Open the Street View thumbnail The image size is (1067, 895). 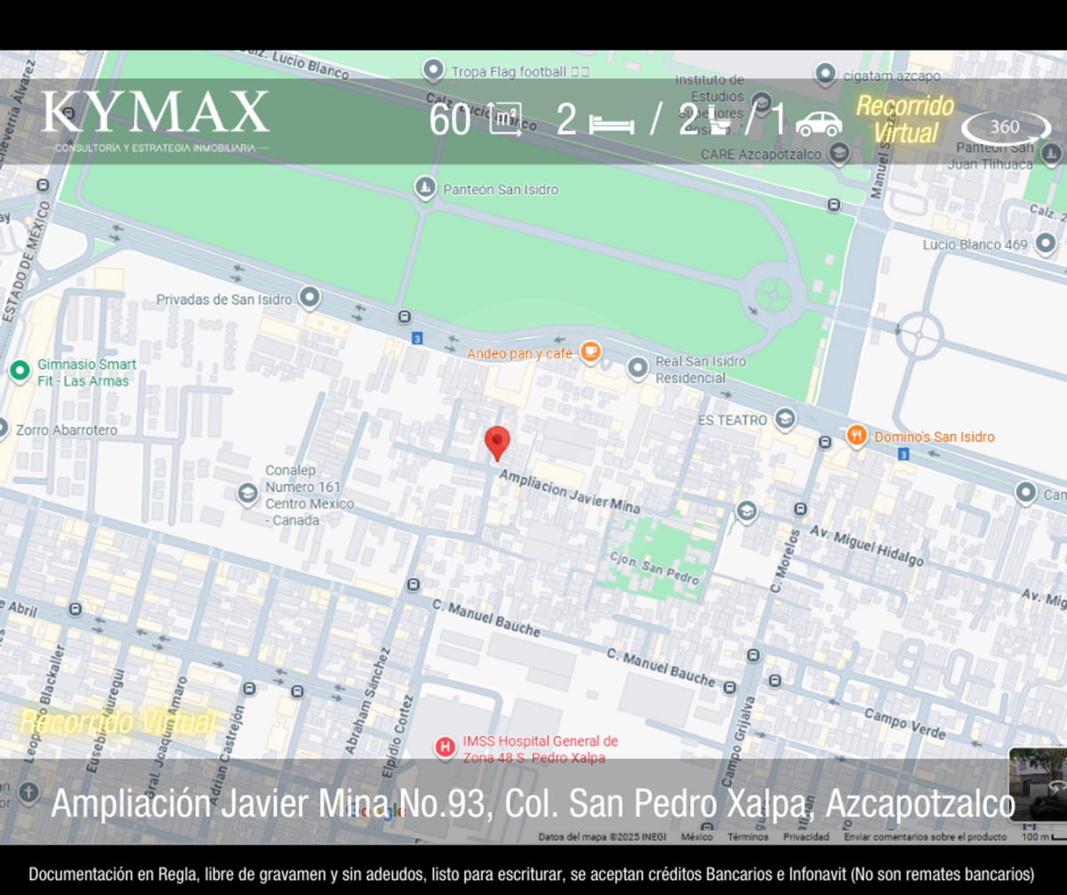click(x=1038, y=785)
